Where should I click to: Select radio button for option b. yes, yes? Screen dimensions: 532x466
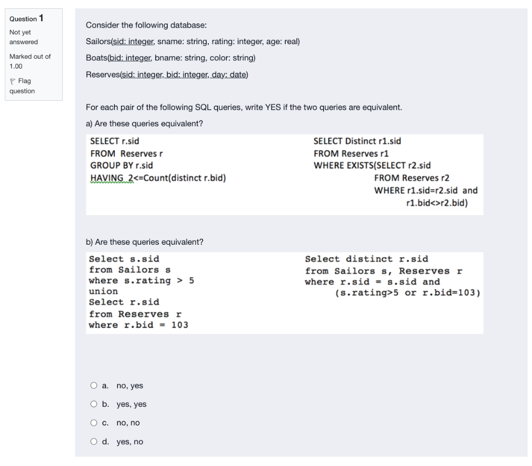tap(94, 404)
